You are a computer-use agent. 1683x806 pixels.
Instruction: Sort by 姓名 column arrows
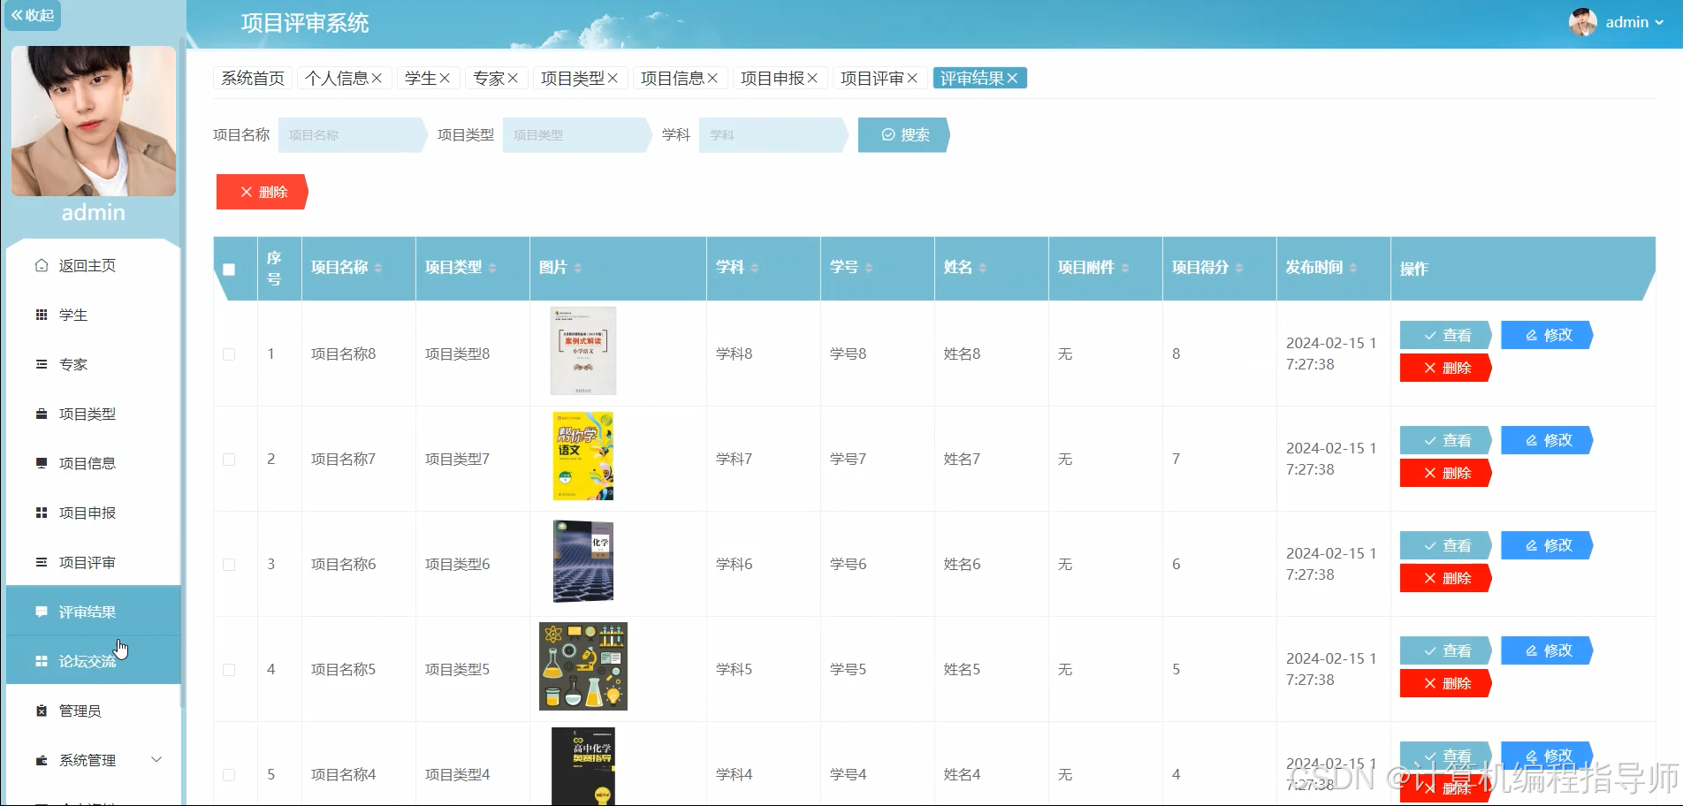[983, 268]
